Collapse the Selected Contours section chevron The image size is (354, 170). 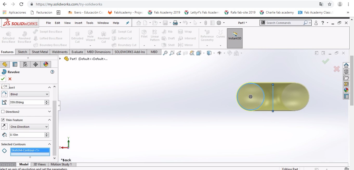49,144
